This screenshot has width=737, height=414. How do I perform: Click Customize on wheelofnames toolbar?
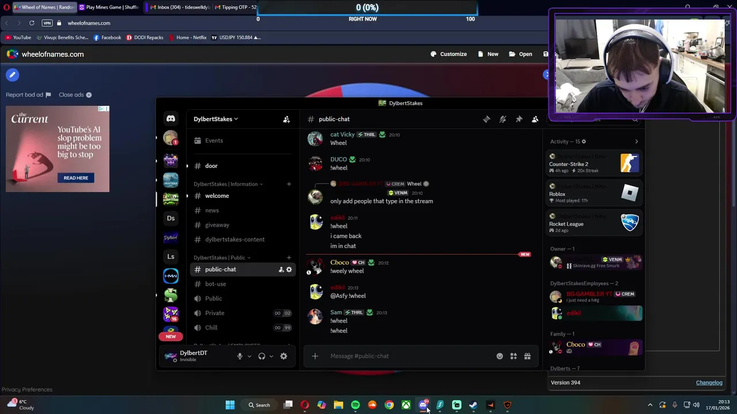click(449, 54)
